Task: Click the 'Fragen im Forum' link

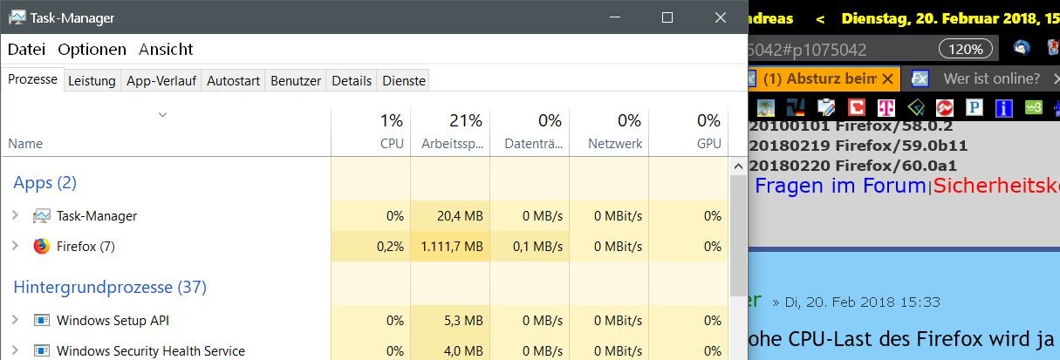Action: (x=839, y=186)
